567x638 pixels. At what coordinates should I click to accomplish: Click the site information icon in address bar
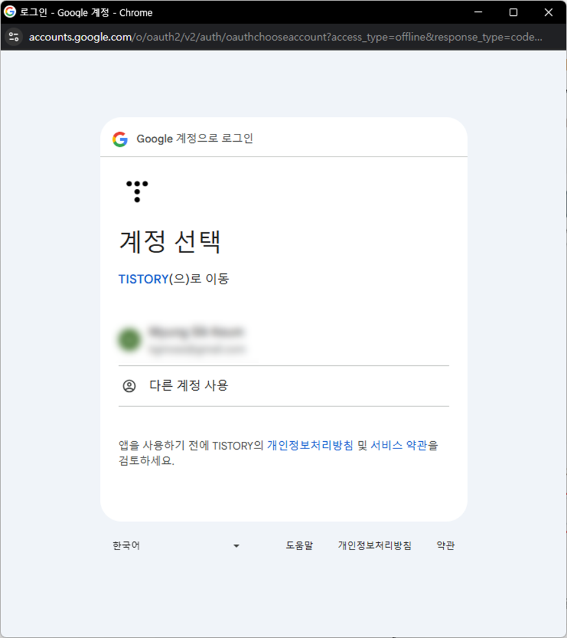click(x=14, y=37)
